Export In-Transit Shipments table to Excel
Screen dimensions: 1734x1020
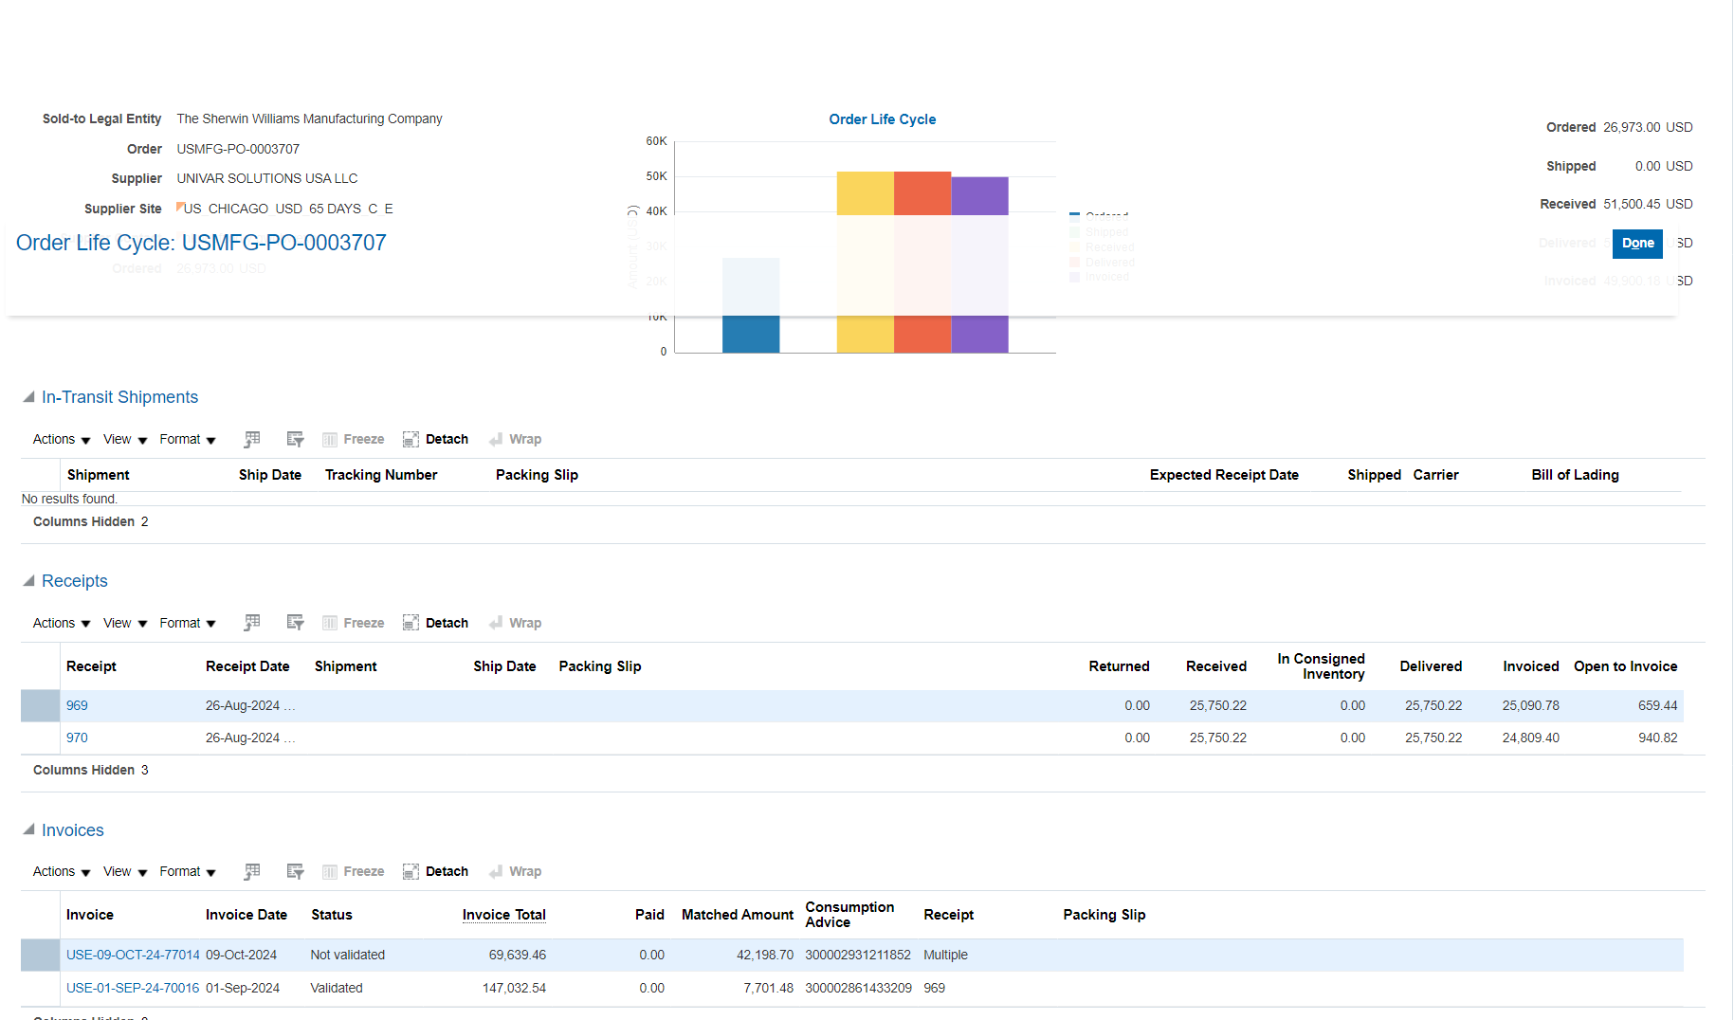pos(251,439)
